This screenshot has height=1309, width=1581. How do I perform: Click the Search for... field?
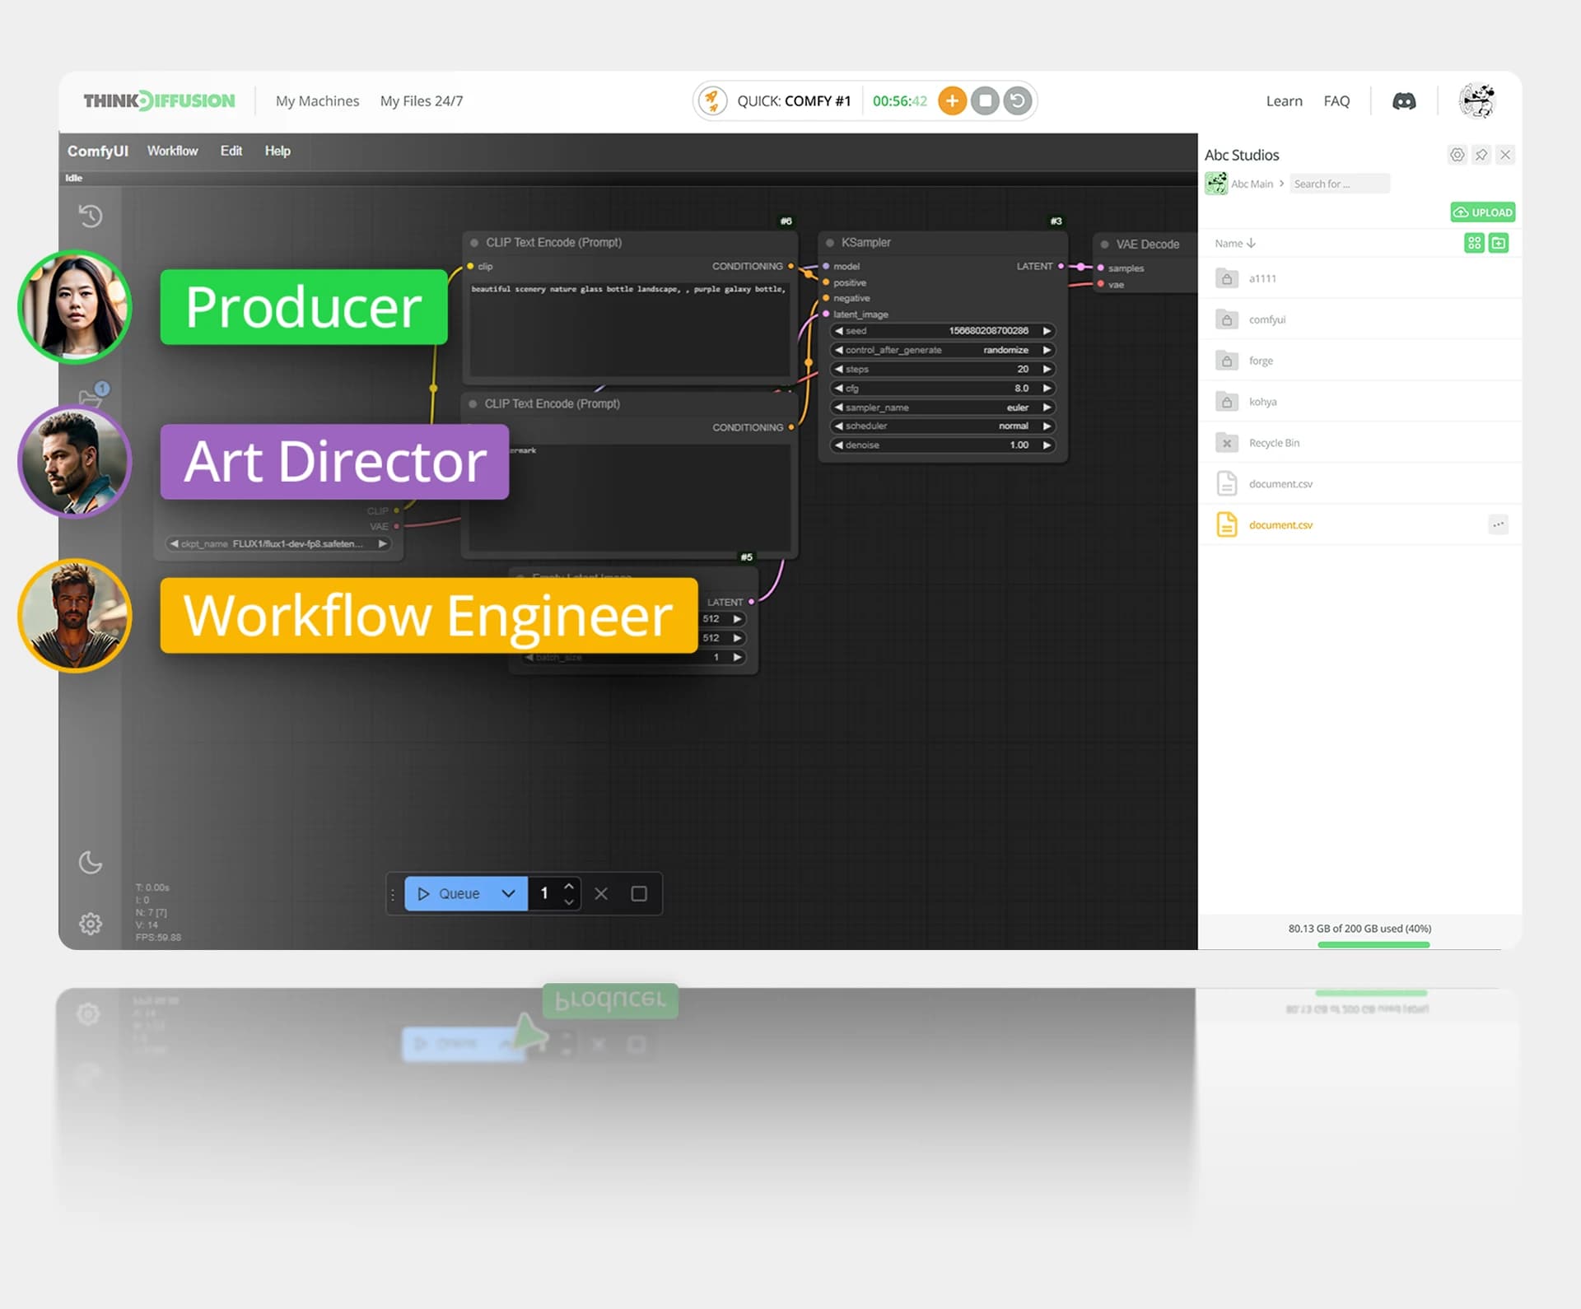pyautogui.click(x=1340, y=184)
